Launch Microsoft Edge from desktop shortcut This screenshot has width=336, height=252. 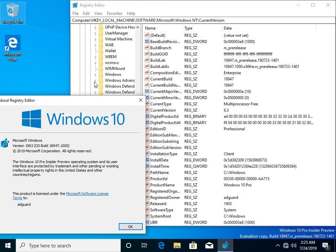click(13, 48)
